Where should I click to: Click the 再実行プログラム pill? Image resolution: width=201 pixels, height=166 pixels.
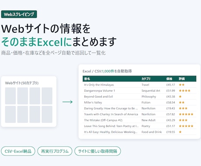(x=55, y=151)
